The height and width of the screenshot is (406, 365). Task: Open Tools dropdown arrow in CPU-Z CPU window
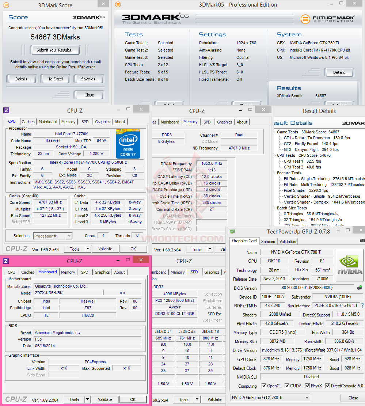88,249
